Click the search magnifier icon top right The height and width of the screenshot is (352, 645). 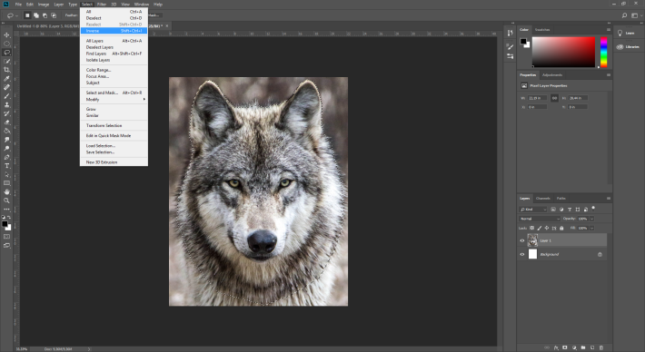point(624,15)
